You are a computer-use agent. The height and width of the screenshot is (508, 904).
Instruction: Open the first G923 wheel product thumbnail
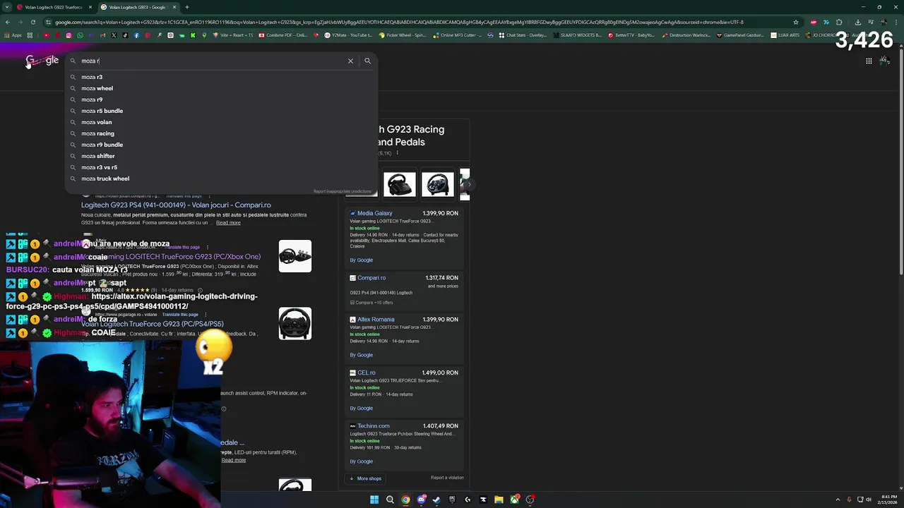[400, 184]
